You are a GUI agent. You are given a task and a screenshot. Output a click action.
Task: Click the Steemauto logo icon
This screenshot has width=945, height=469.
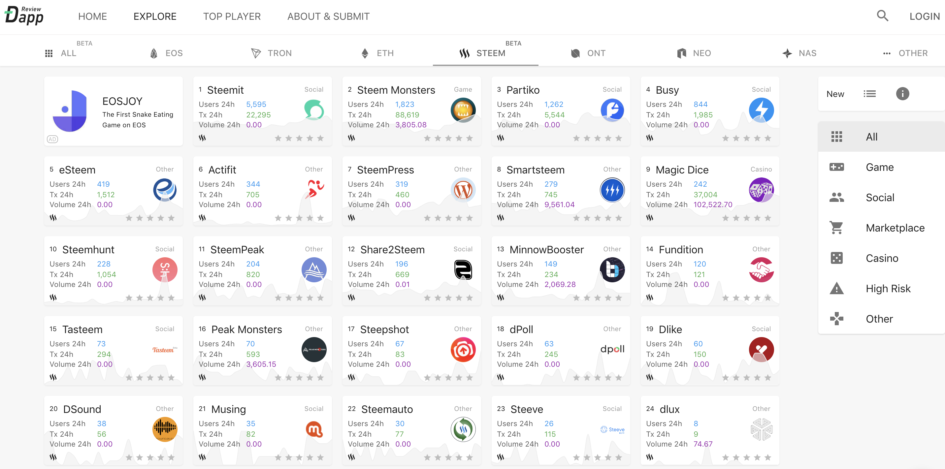[x=463, y=429]
